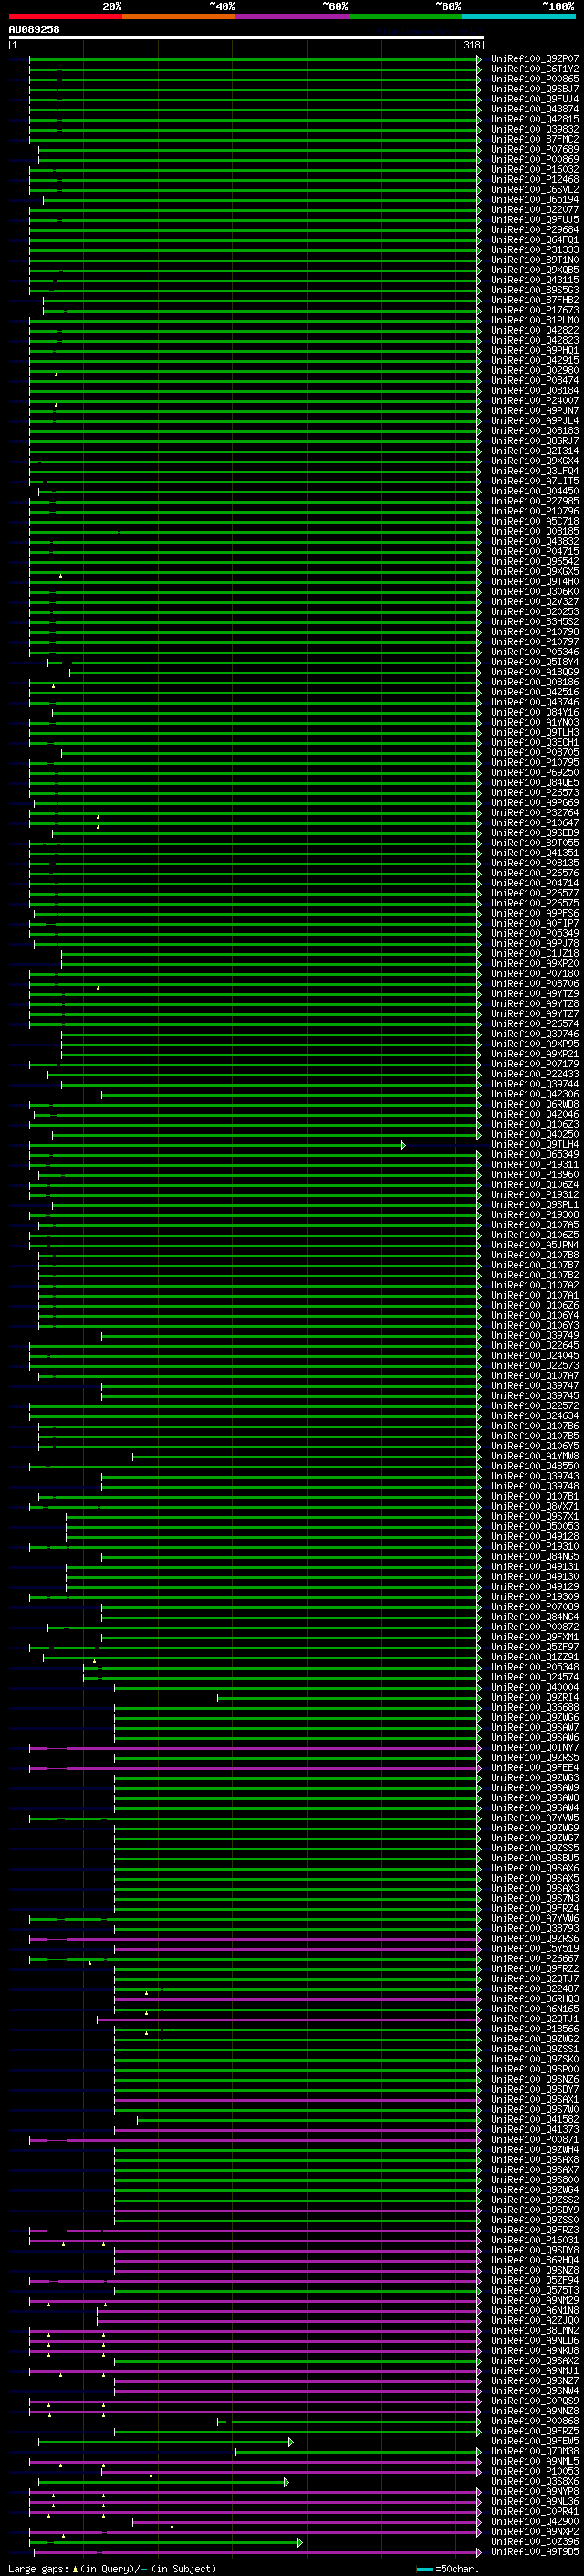Click the UniRef100_O24634 label
Image resolution: width=584 pixels, height=2576 pixels.
pyautogui.click(x=534, y=1416)
